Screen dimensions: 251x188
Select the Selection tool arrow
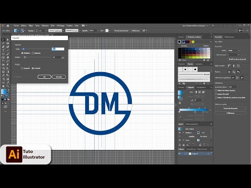click(3, 40)
